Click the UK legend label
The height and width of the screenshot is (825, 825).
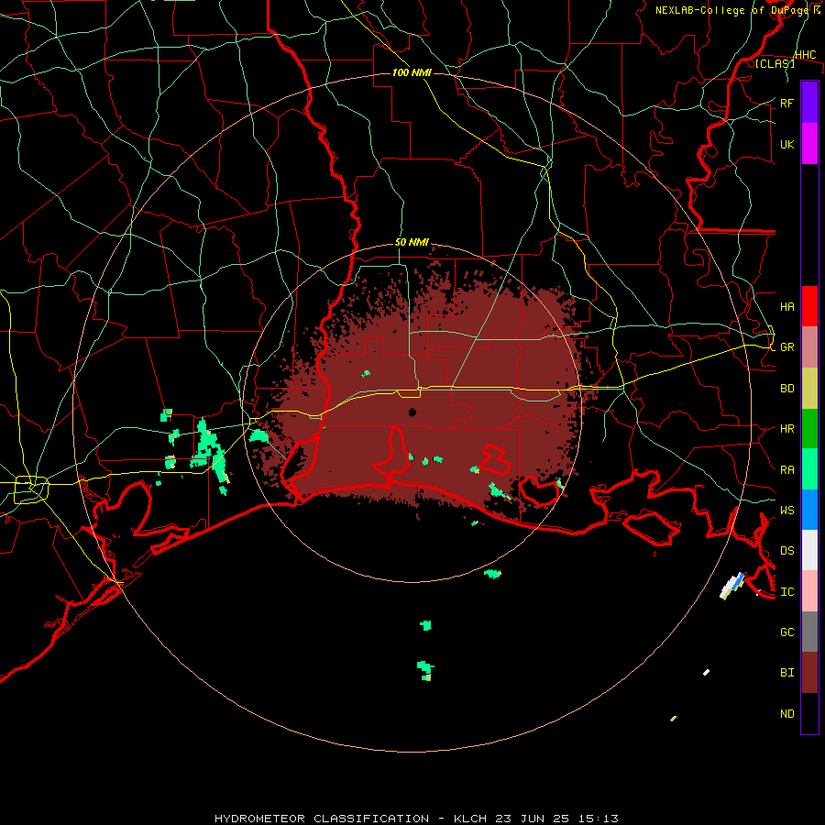(x=786, y=144)
